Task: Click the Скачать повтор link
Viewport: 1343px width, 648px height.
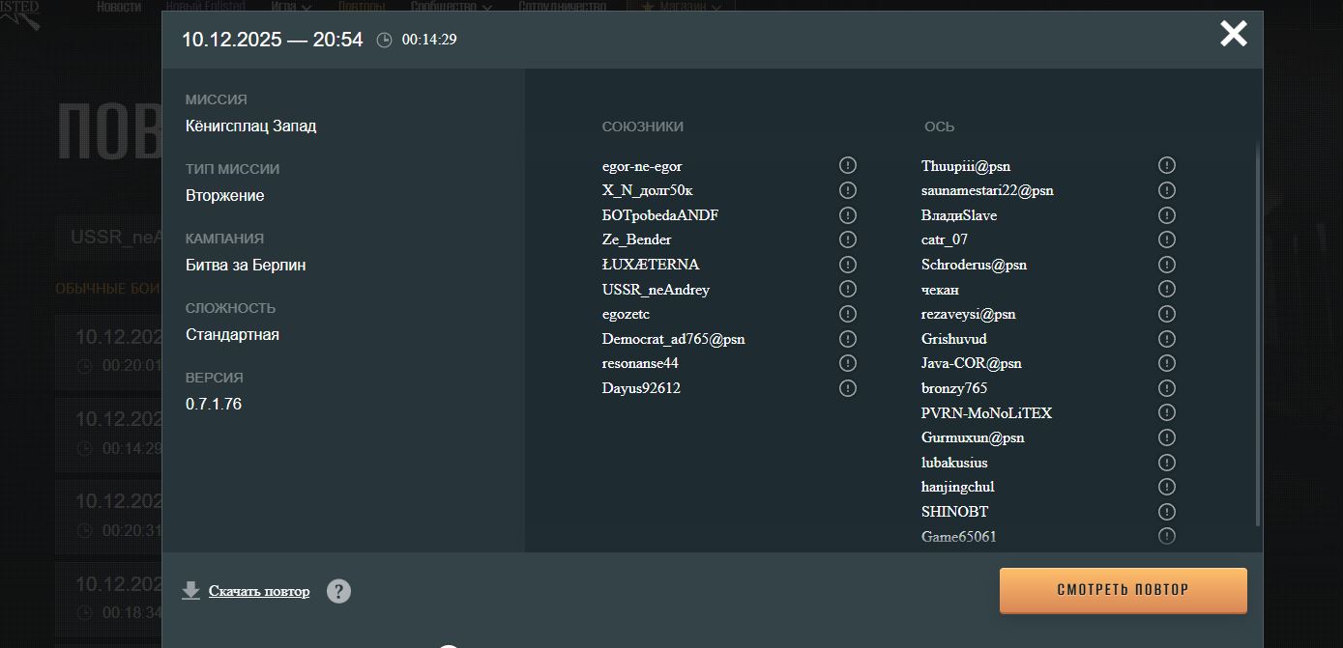Action: click(259, 591)
